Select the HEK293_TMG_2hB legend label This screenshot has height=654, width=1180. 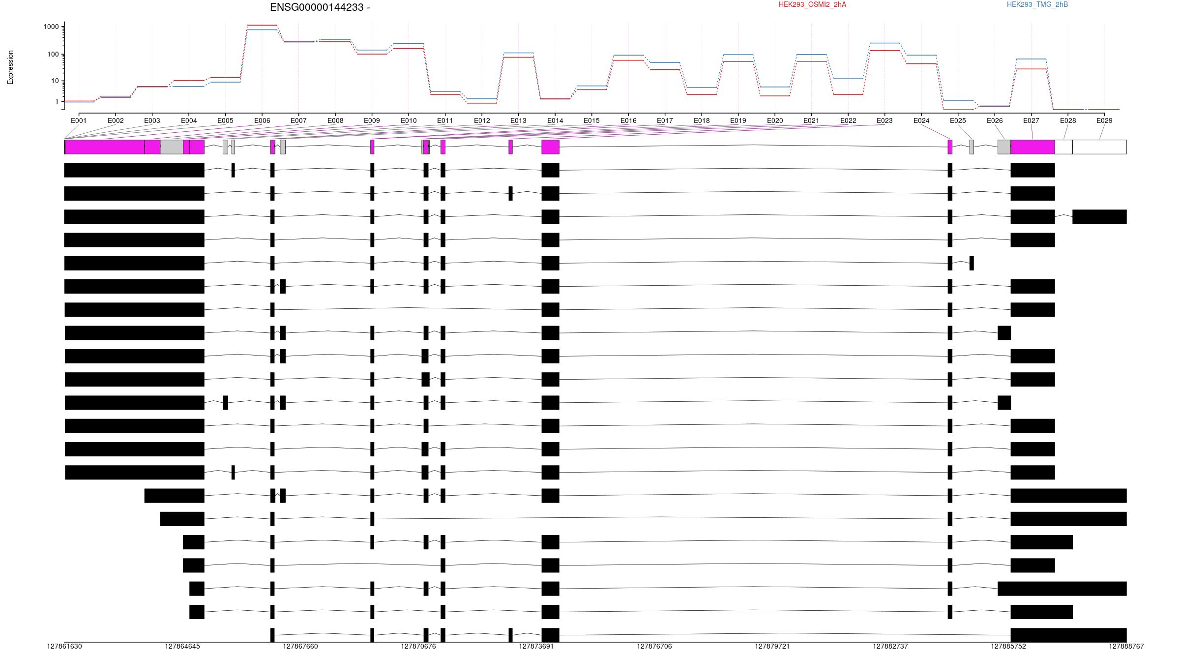tap(1037, 4)
